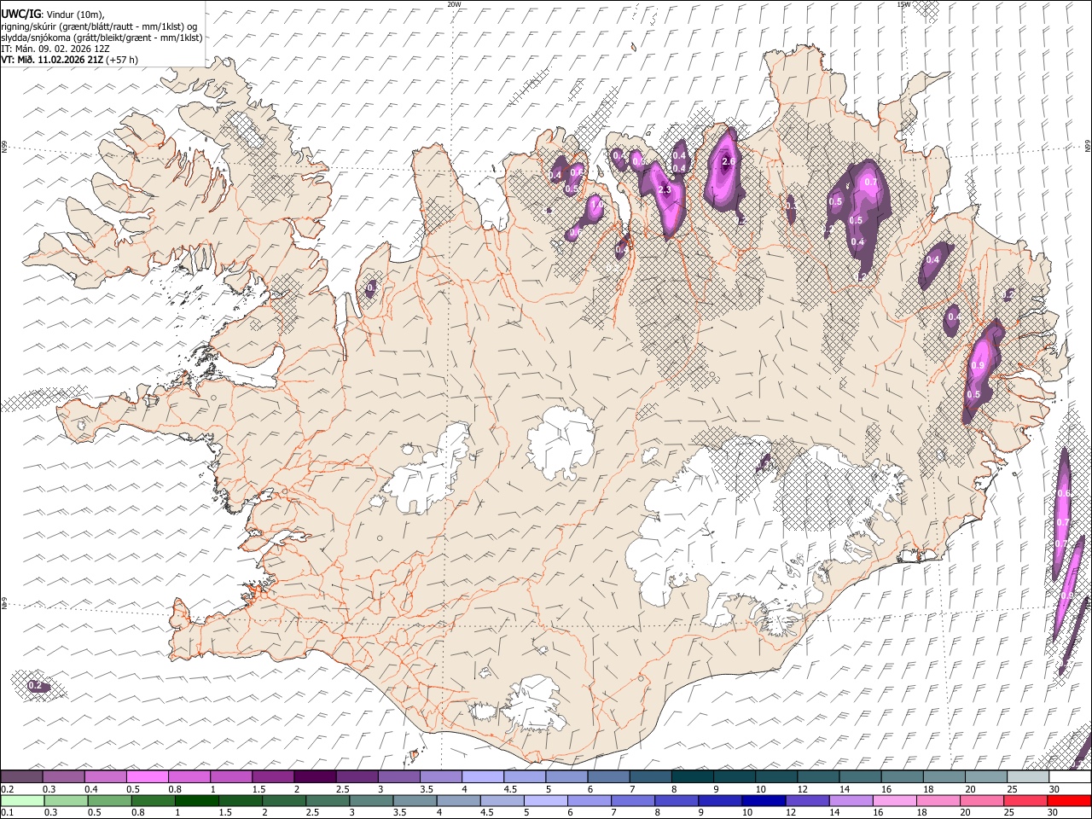
Task: Click the white 30 swatch in upper legend
Action: point(1070,776)
